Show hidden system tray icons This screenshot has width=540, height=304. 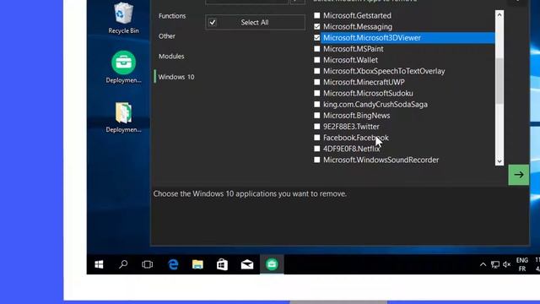point(483,264)
